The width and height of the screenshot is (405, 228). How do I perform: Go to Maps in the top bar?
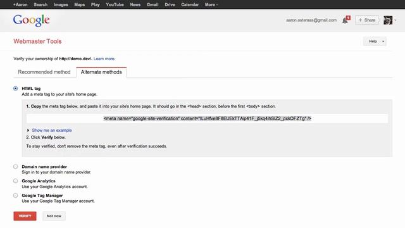click(80, 4)
